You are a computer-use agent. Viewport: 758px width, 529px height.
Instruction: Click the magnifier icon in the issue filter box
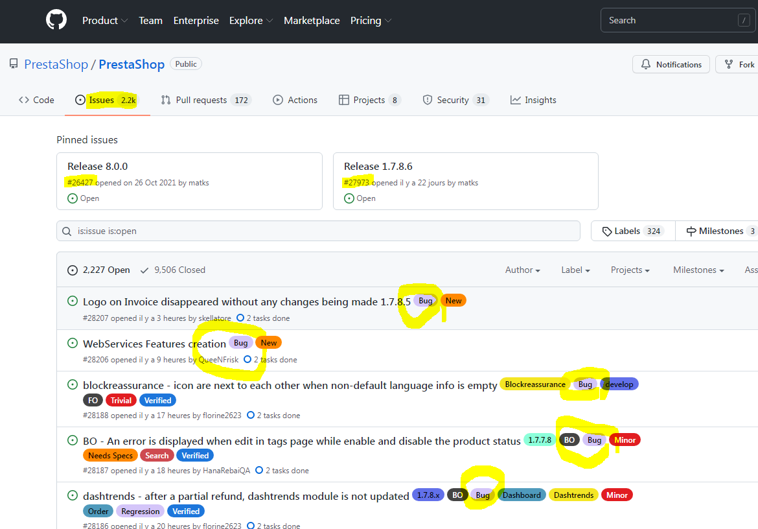pos(67,231)
